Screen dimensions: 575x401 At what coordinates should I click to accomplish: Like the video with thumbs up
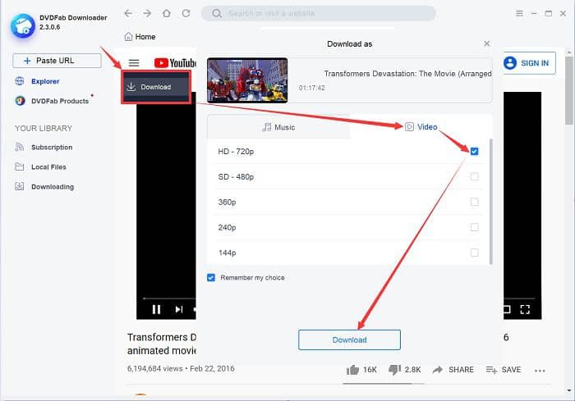pyautogui.click(x=352, y=370)
